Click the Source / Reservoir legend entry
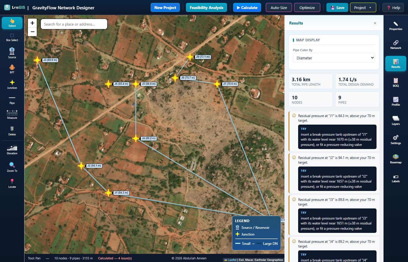Image resolution: width=408 pixels, height=262 pixels. coord(253,228)
